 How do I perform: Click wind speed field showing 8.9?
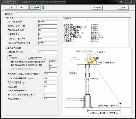pyautogui.click(x=50, y=82)
